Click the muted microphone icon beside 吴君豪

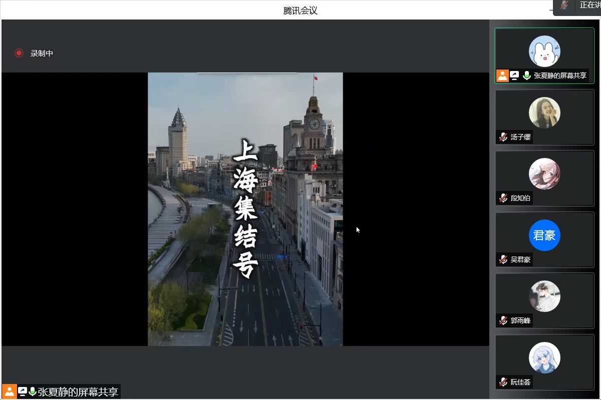point(503,259)
